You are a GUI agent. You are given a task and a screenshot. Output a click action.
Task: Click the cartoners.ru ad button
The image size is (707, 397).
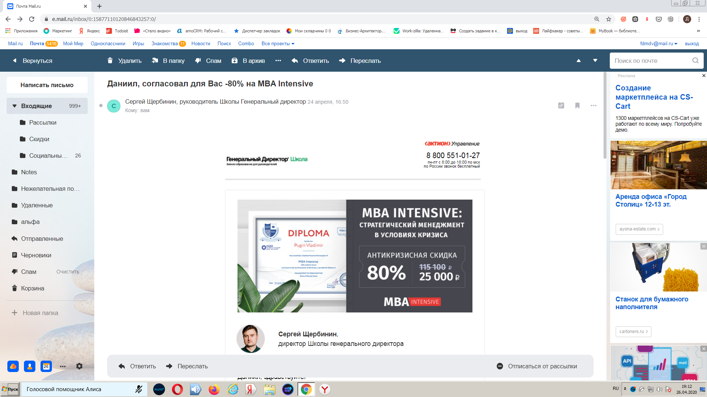pos(633,332)
